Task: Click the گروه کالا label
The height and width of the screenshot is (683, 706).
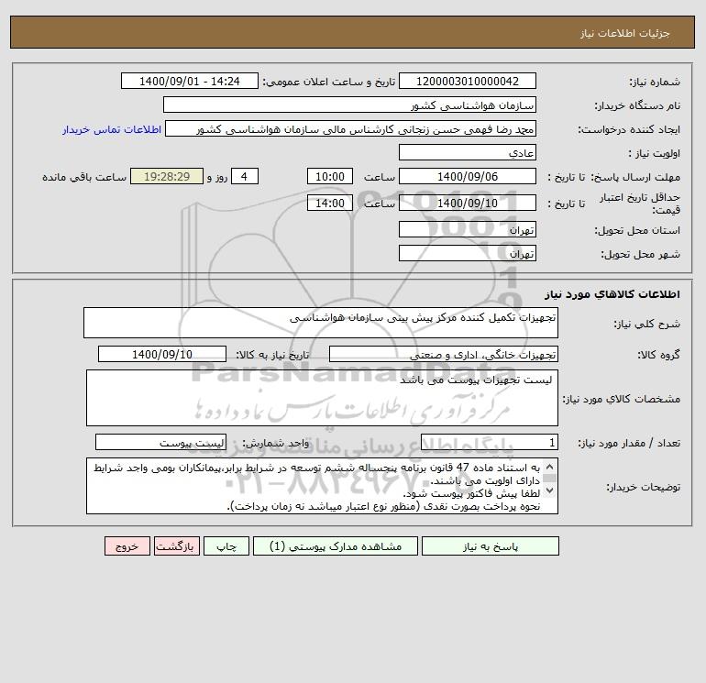Action: (x=658, y=355)
